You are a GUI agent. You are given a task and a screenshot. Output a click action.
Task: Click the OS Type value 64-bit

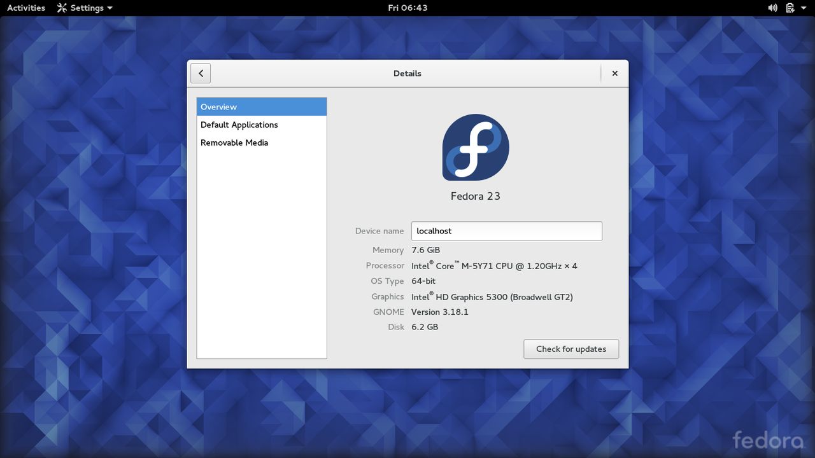click(423, 281)
